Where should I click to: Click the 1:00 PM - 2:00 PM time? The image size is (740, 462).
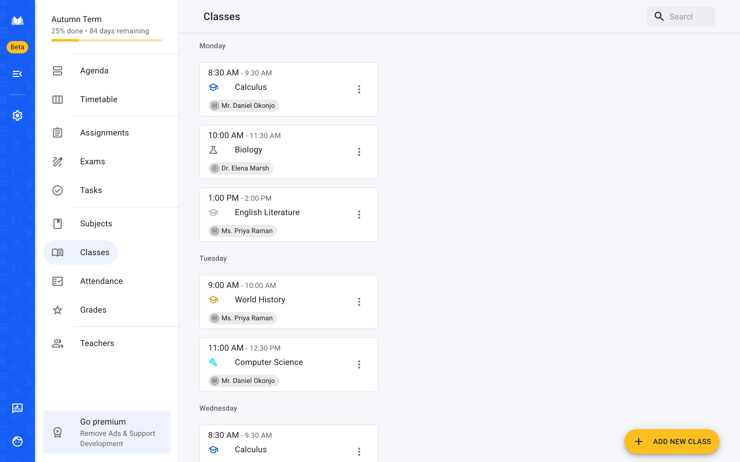(x=240, y=198)
